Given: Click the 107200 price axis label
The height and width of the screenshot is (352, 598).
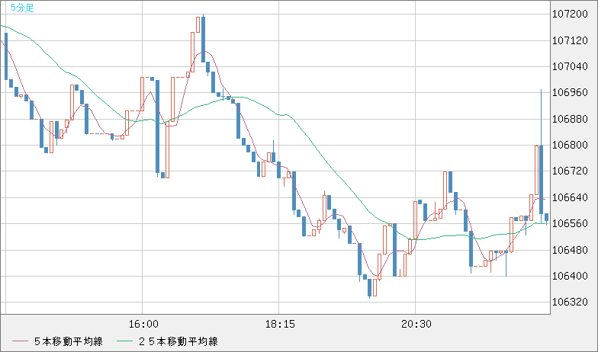Looking at the screenshot, I should coord(570,14).
